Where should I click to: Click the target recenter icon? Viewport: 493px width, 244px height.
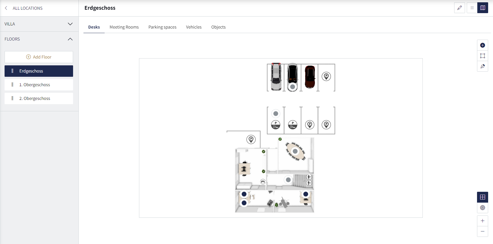point(482,207)
